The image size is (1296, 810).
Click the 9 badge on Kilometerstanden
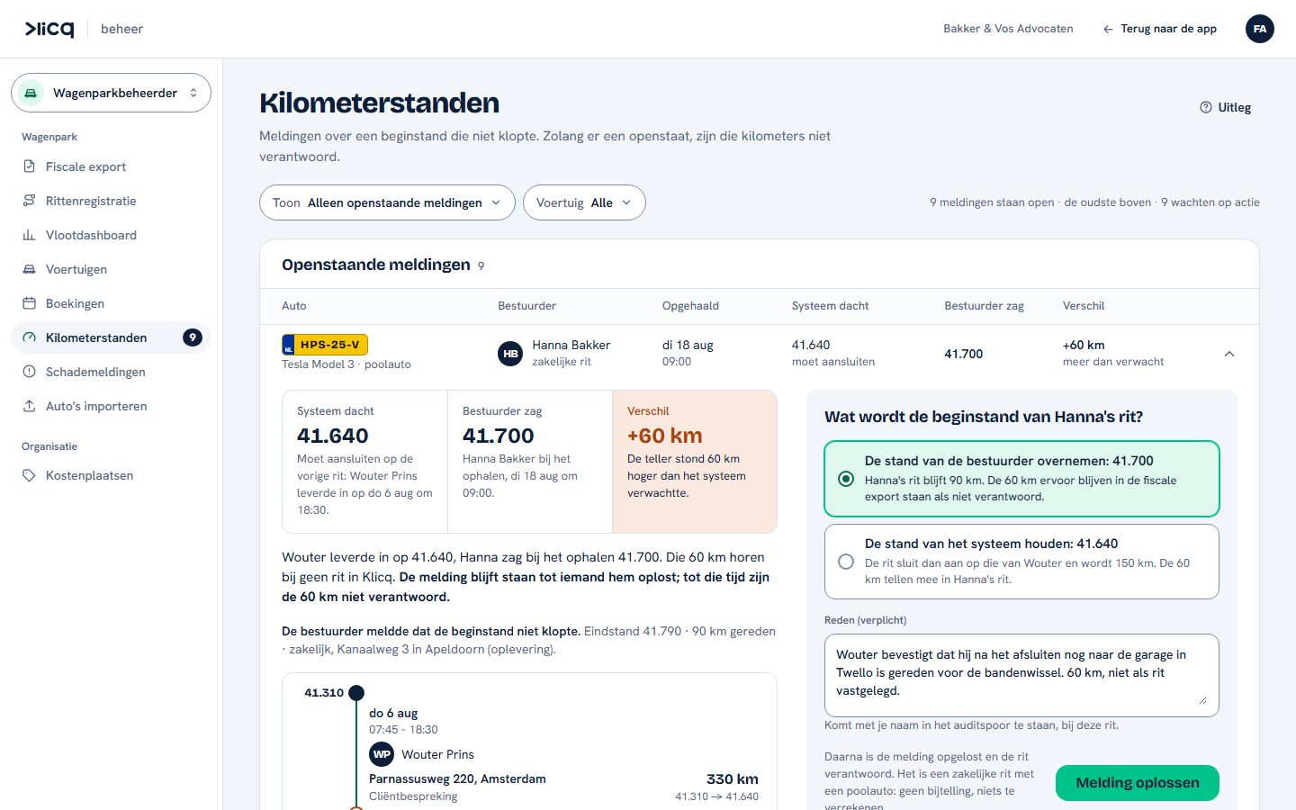192,337
